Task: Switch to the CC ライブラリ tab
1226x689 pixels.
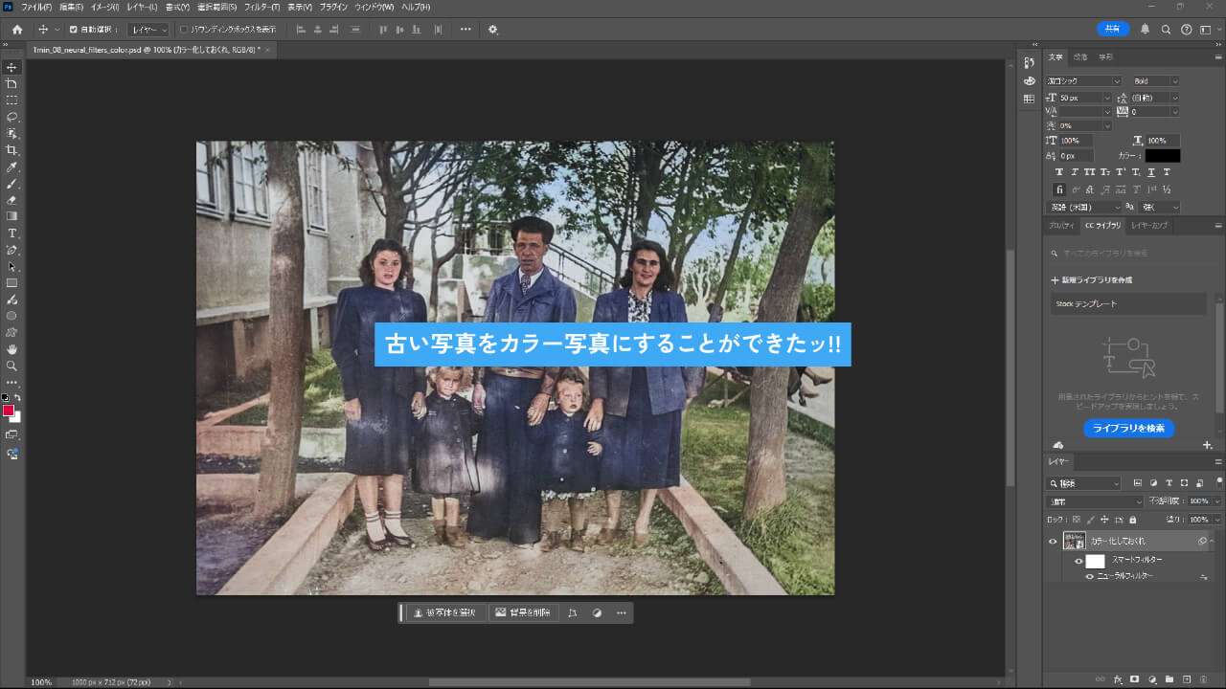Action: [x=1102, y=225]
